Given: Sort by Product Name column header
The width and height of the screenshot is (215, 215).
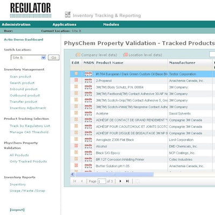Looking at the screenshot, I should click(x=110, y=63).
